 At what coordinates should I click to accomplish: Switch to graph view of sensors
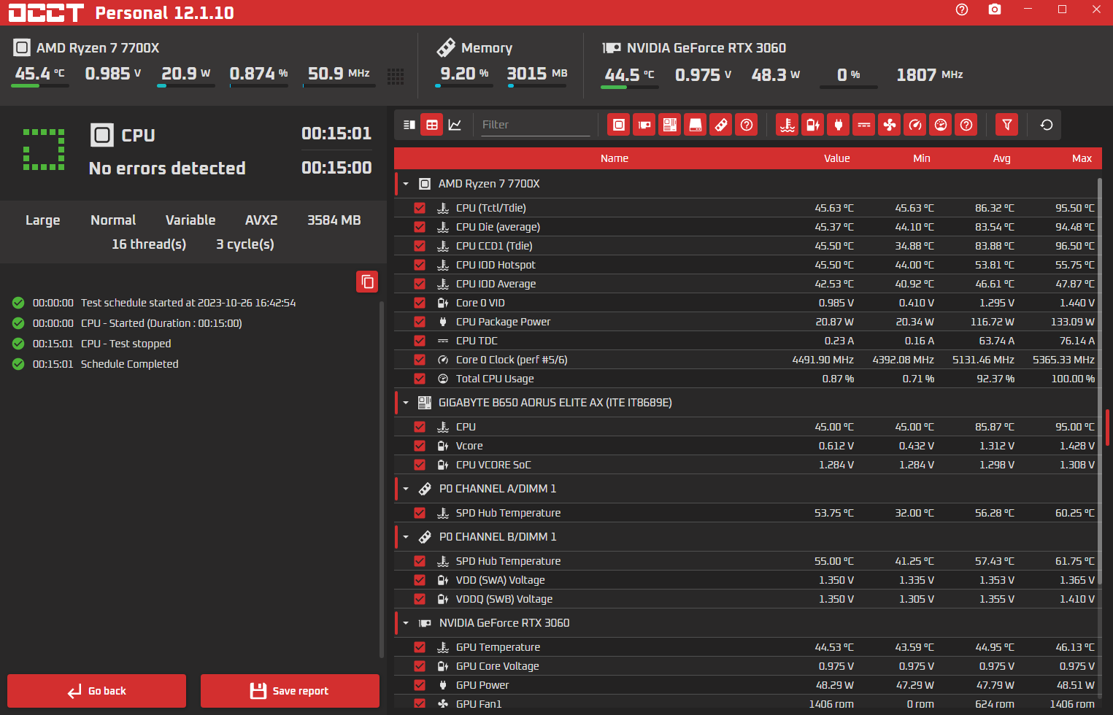pyautogui.click(x=455, y=125)
